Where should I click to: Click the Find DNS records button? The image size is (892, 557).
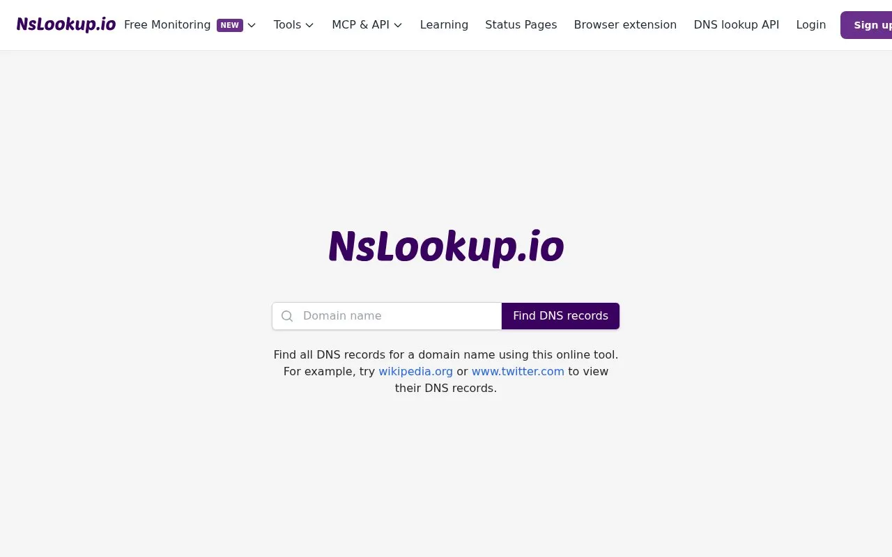coord(560,316)
